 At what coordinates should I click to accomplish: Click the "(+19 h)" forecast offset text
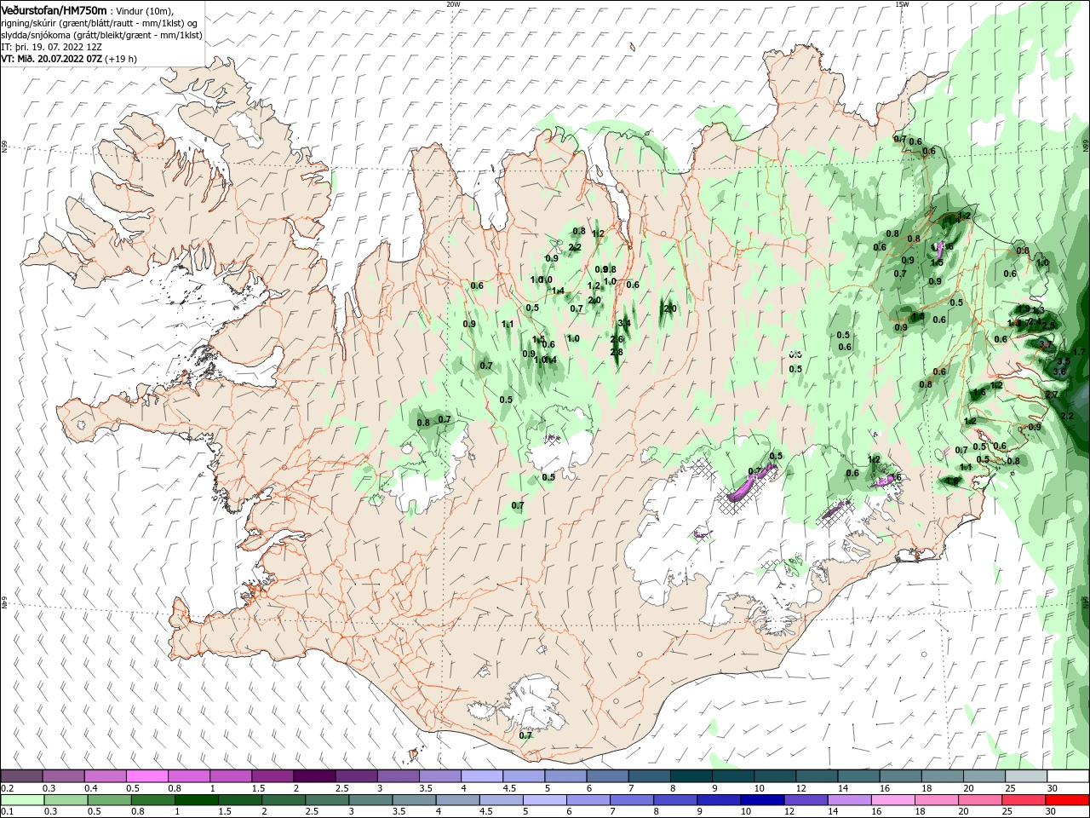coord(121,59)
